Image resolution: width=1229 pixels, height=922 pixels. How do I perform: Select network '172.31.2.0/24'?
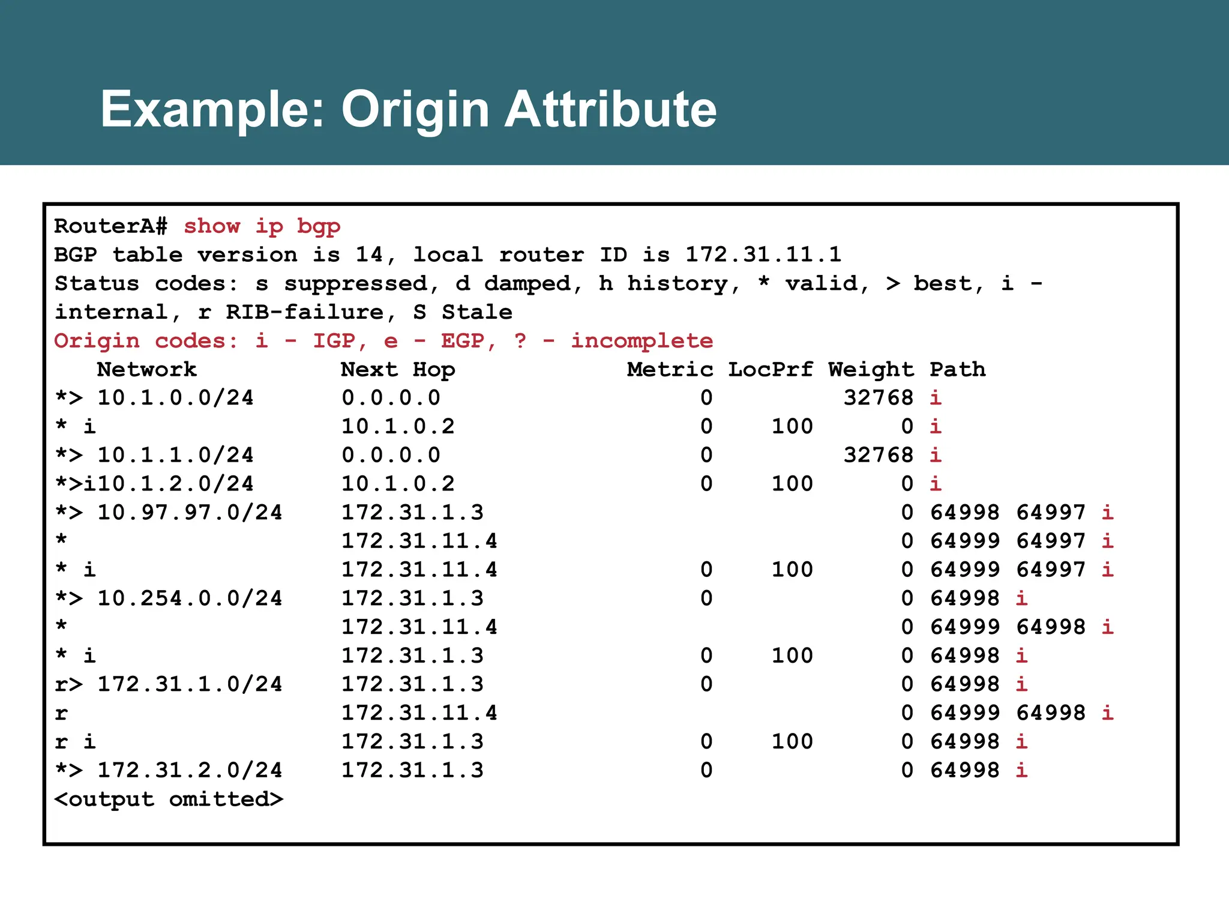[190, 771]
